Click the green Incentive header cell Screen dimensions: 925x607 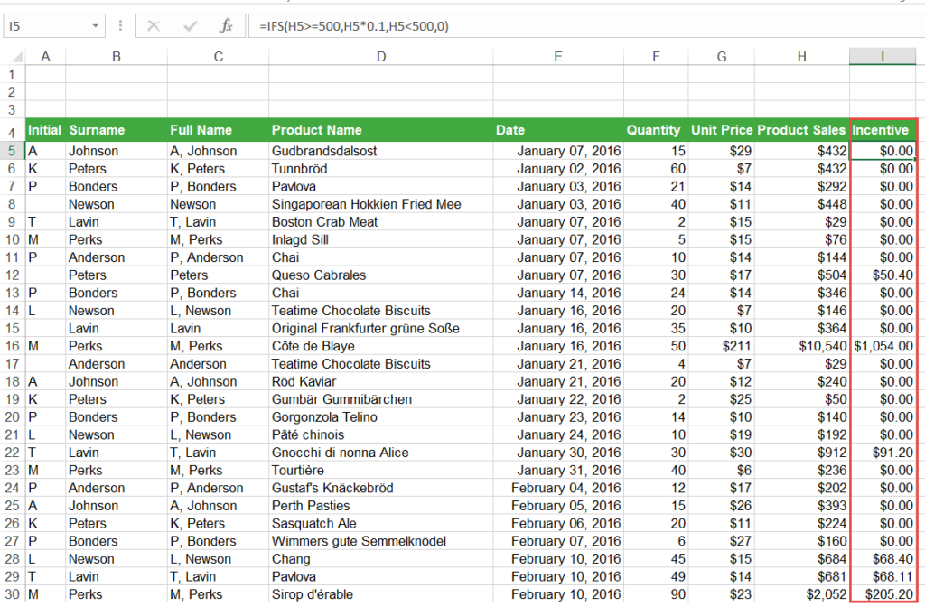pyautogui.click(x=882, y=129)
